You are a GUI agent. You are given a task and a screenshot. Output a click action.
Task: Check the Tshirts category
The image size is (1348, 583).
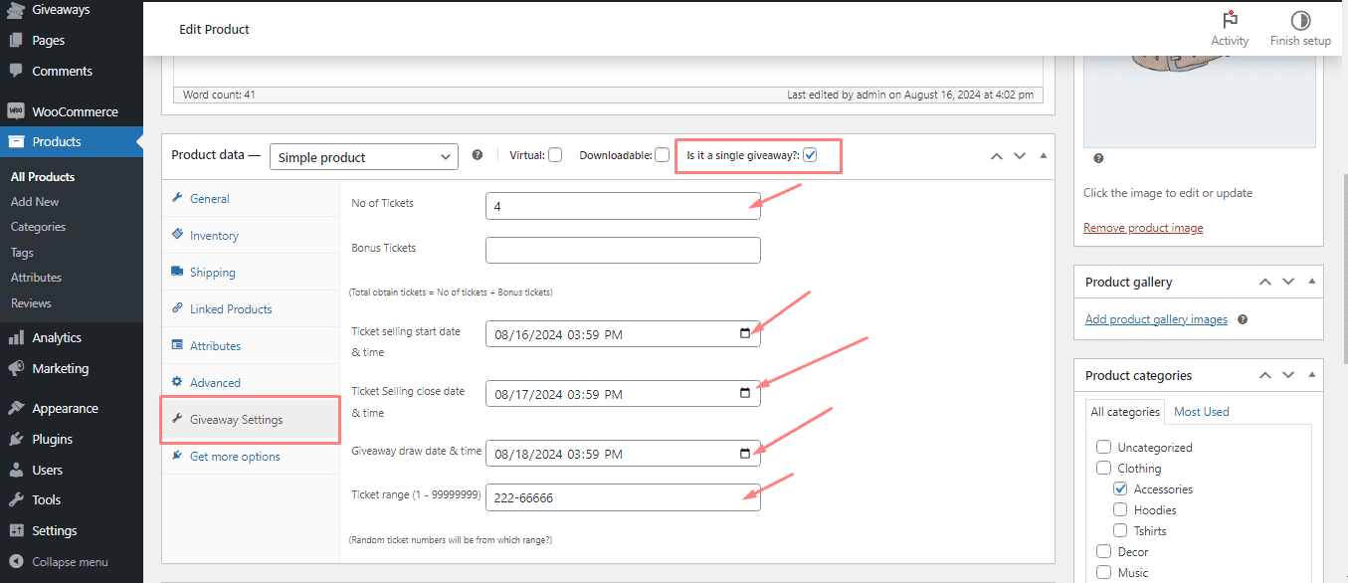[x=1120, y=531]
